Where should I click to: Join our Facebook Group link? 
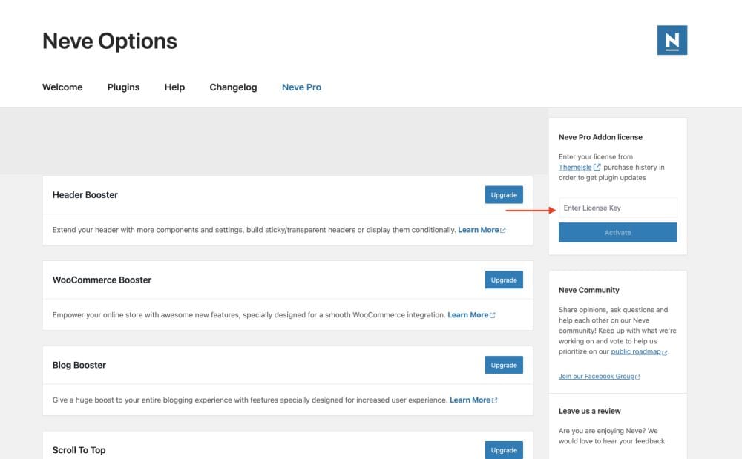click(597, 376)
